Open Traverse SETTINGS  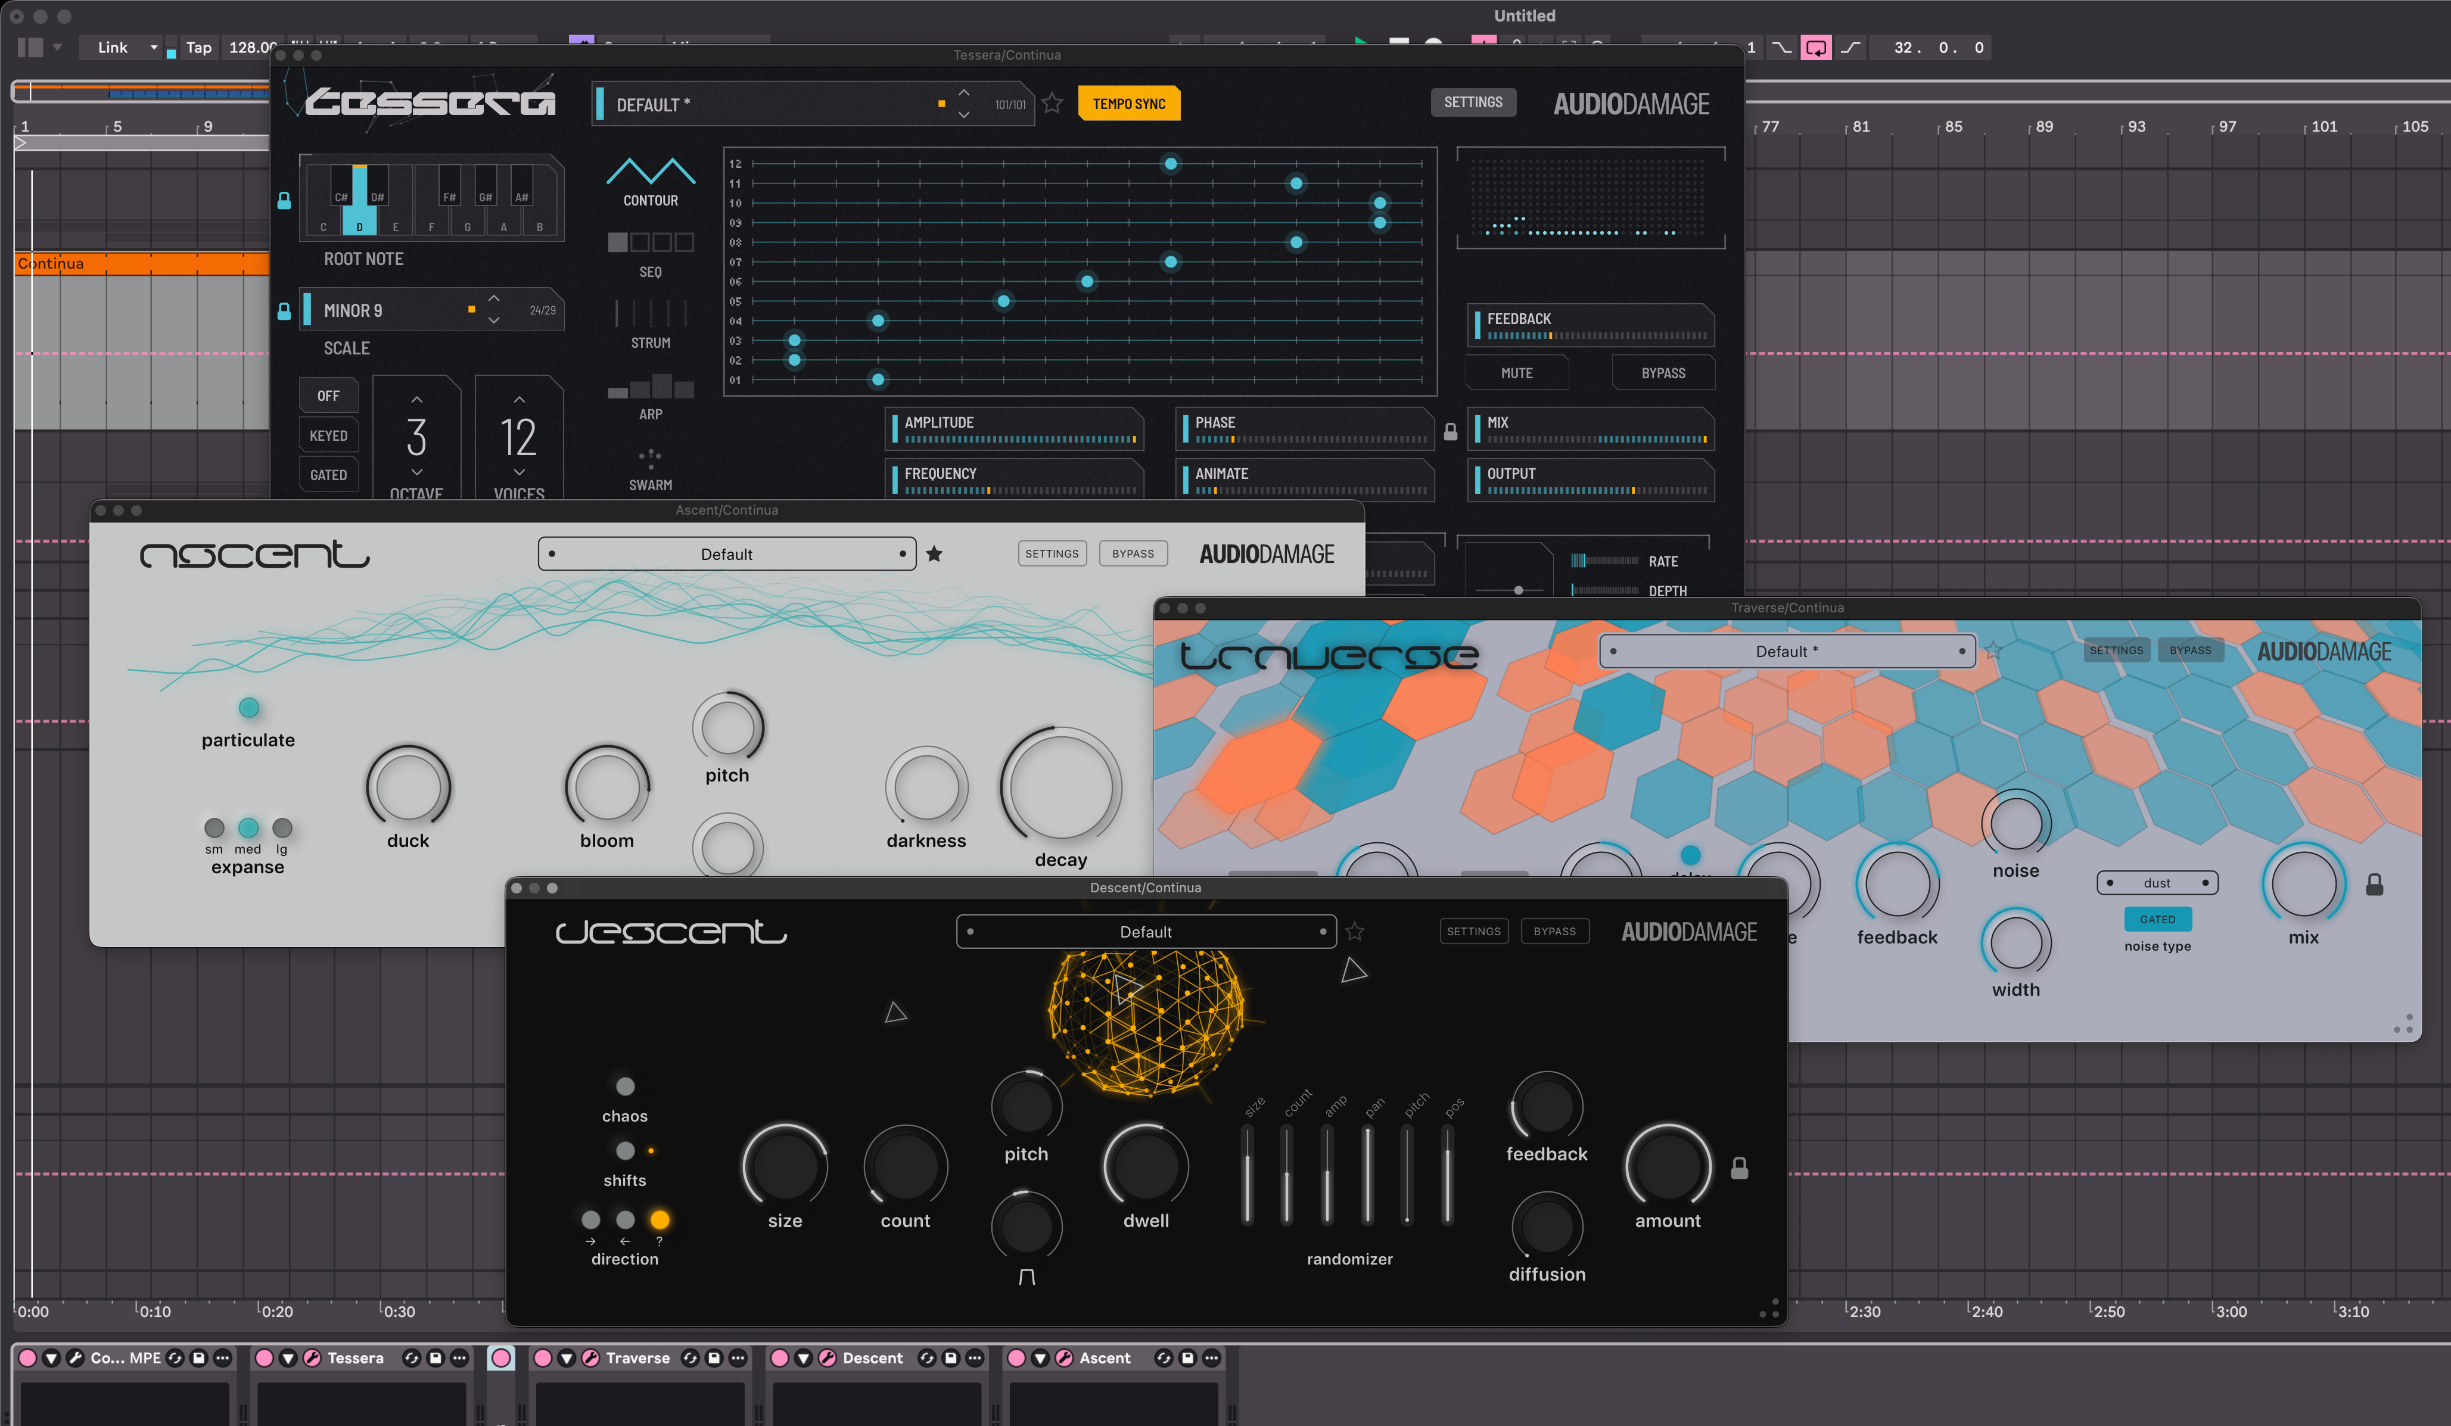(x=2116, y=650)
